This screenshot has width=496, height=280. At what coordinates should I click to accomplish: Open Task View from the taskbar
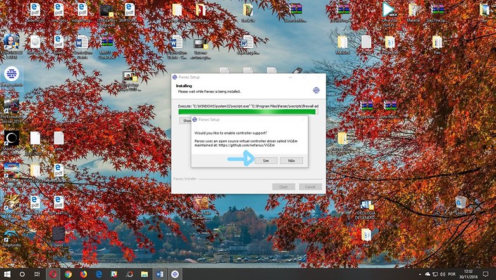37,274
